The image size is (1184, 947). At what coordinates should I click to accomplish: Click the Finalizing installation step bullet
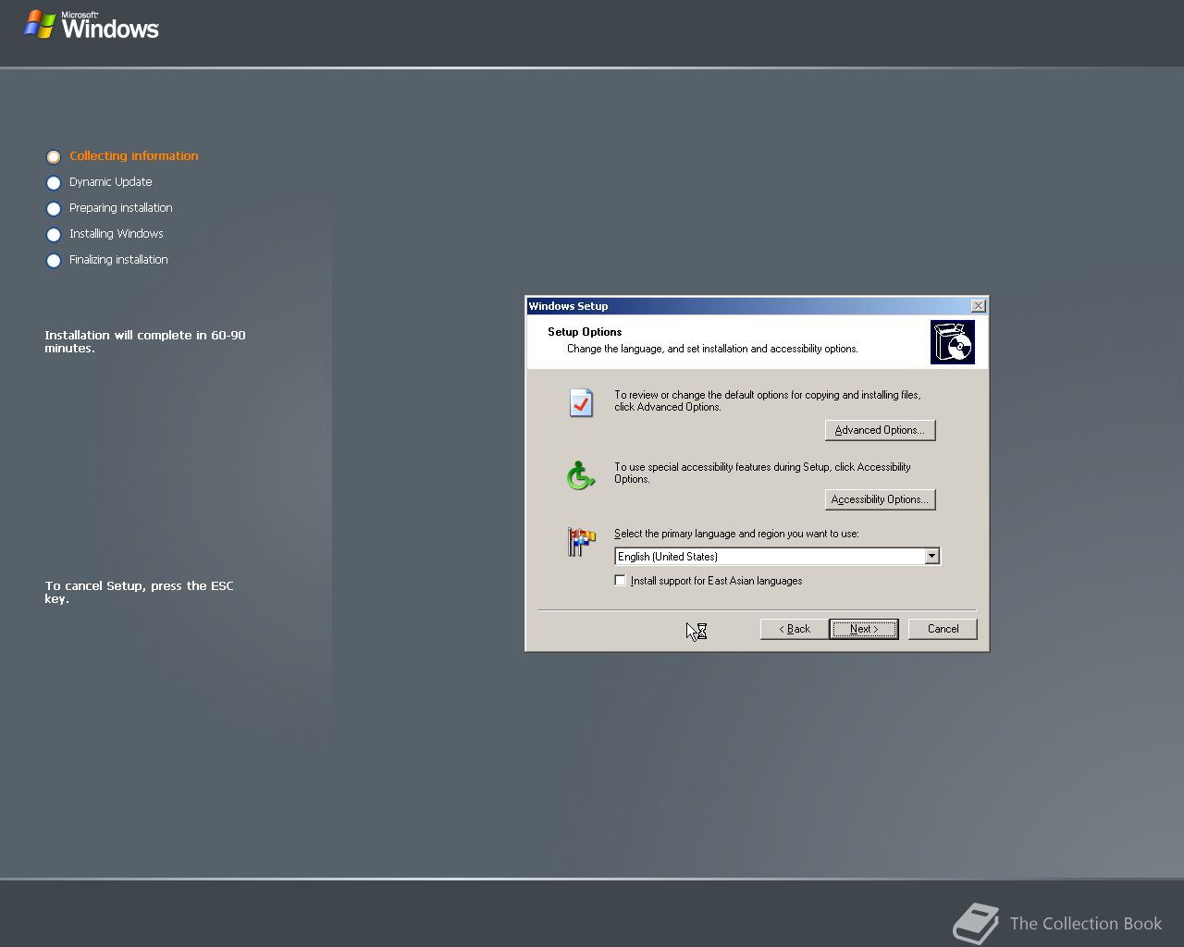pos(54,261)
